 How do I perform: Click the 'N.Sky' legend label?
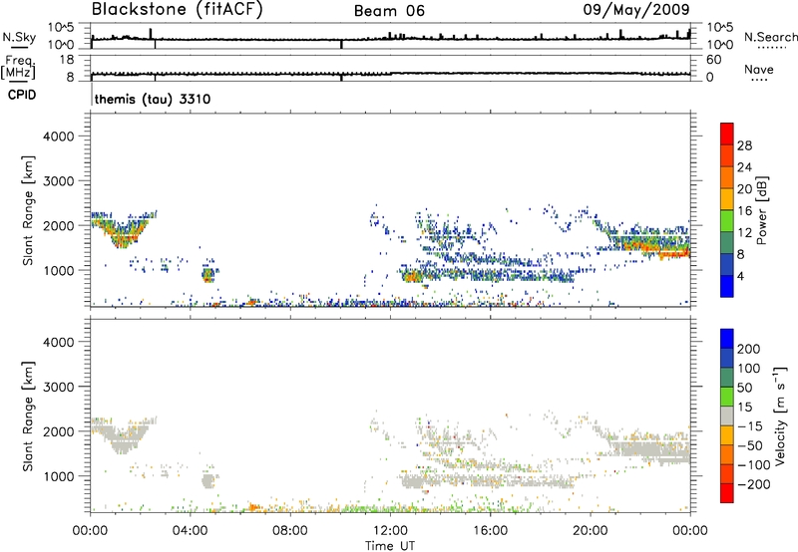coord(19,37)
